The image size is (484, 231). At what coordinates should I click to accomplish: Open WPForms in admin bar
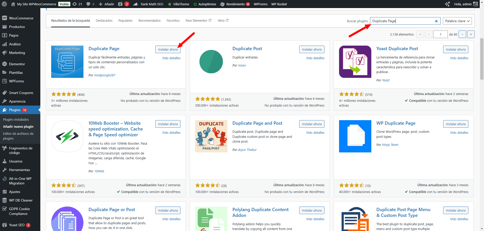tap(260, 4)
